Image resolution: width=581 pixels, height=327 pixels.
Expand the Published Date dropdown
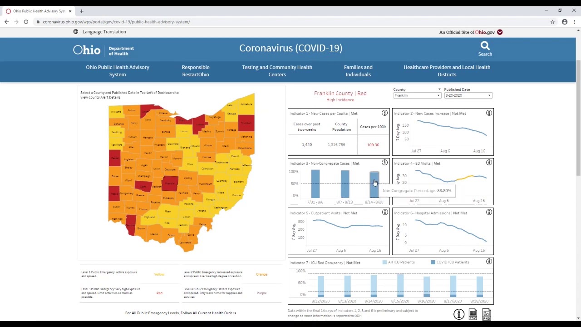pos(468,95)
